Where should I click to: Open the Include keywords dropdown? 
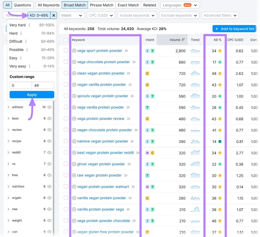(x=137, y=15)
